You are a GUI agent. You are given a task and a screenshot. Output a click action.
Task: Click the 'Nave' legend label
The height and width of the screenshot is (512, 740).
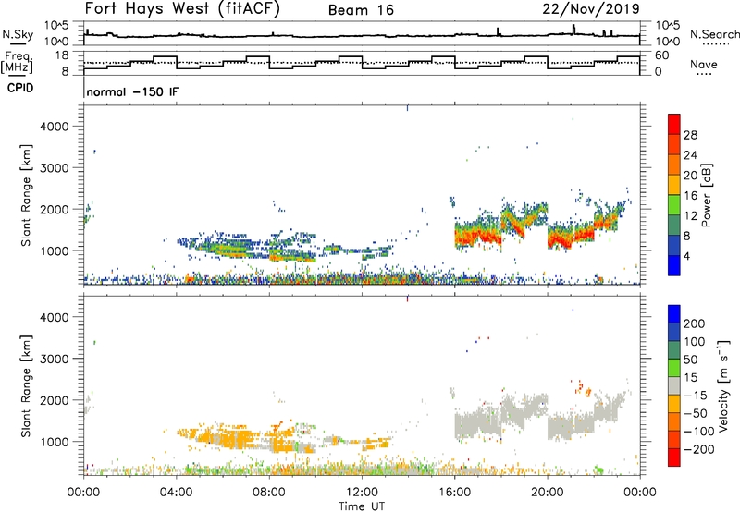703,65
